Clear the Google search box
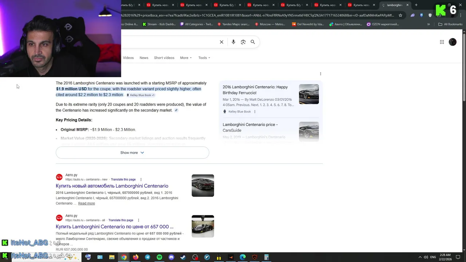 [221, 42]
